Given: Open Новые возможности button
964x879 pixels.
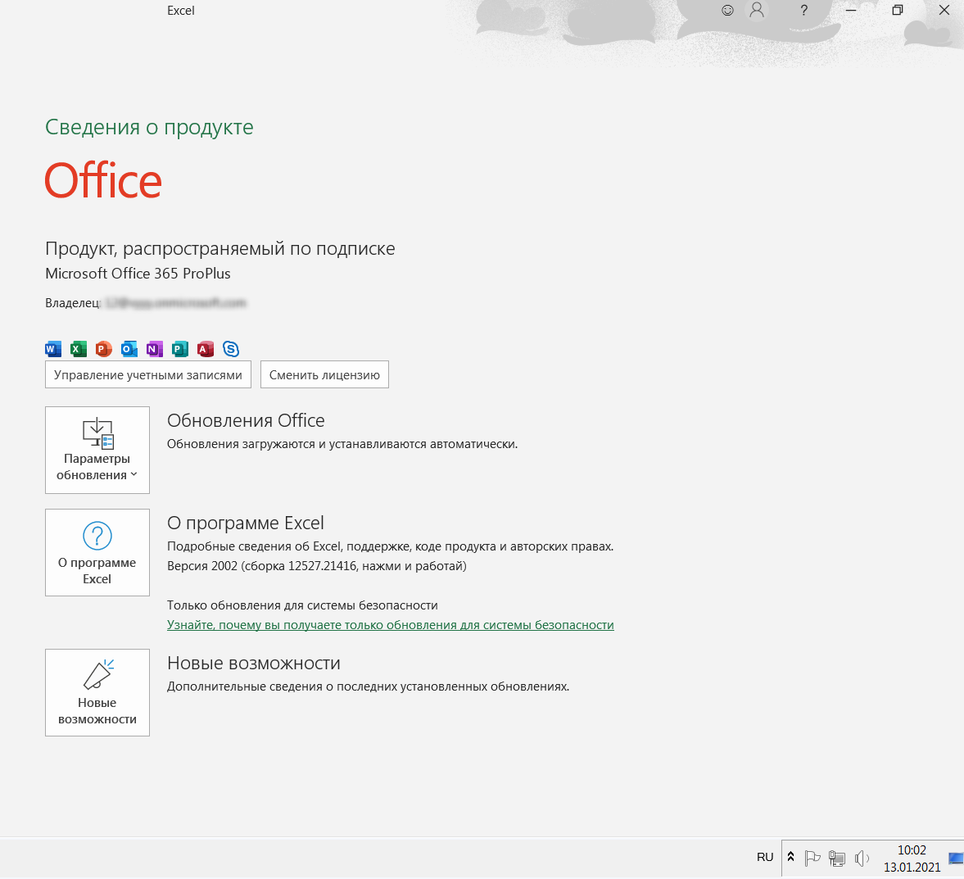Looking at the screenshot, I should [97, 692].
